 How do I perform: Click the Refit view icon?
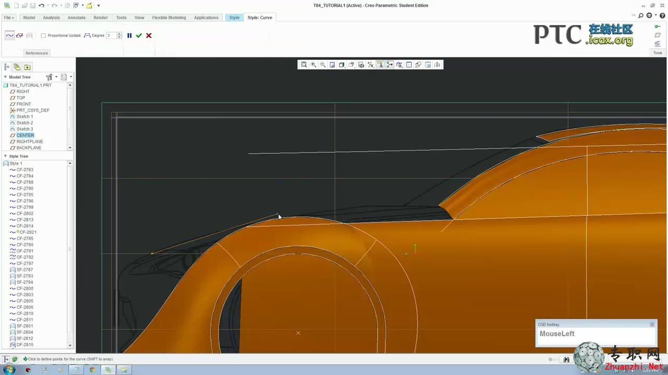tap(304, 65)
